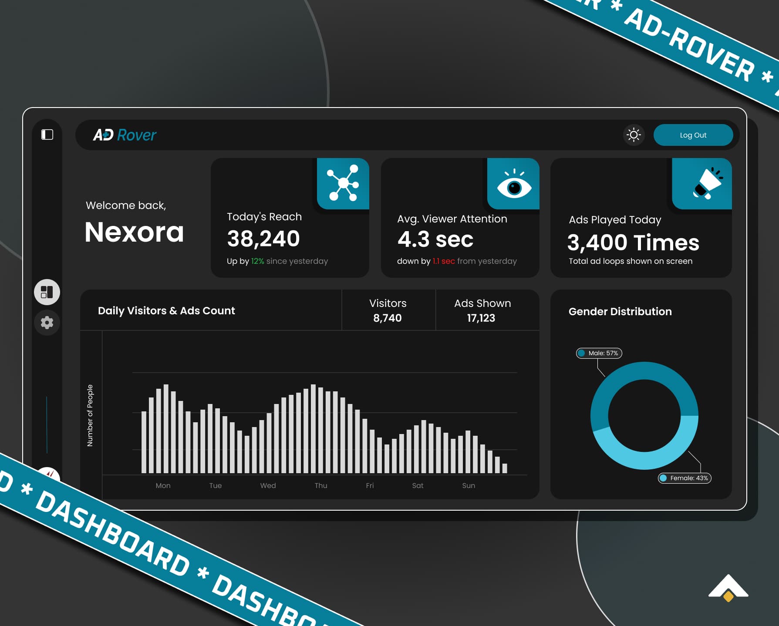The width and height of the screenshot is (779, 626).
Task: Click the Wed axis label
Action: [268, 485]
